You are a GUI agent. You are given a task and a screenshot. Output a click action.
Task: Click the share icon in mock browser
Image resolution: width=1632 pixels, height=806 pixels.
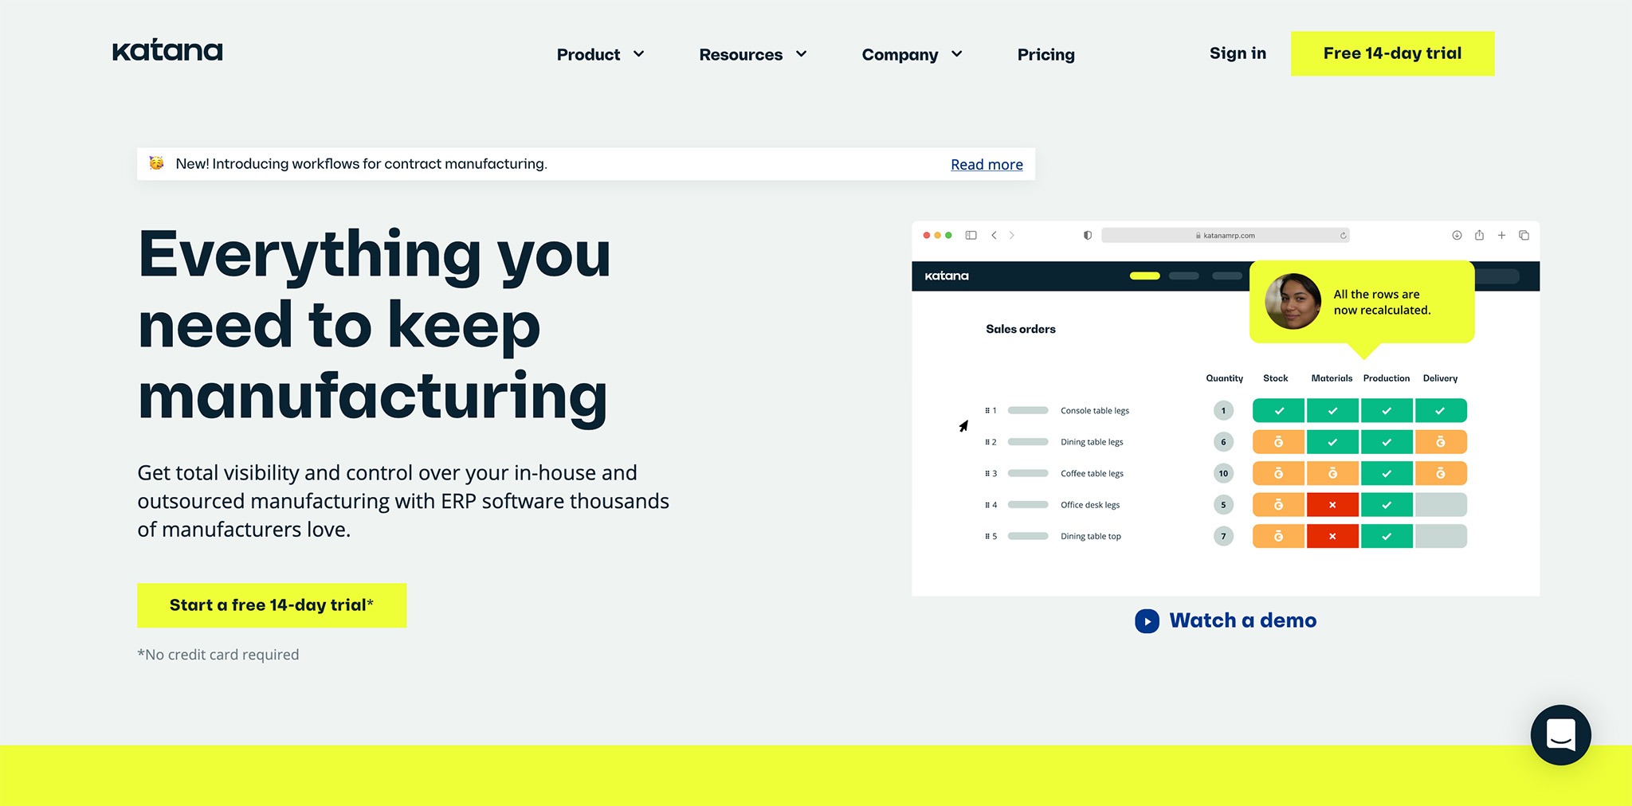[1479, 235]
